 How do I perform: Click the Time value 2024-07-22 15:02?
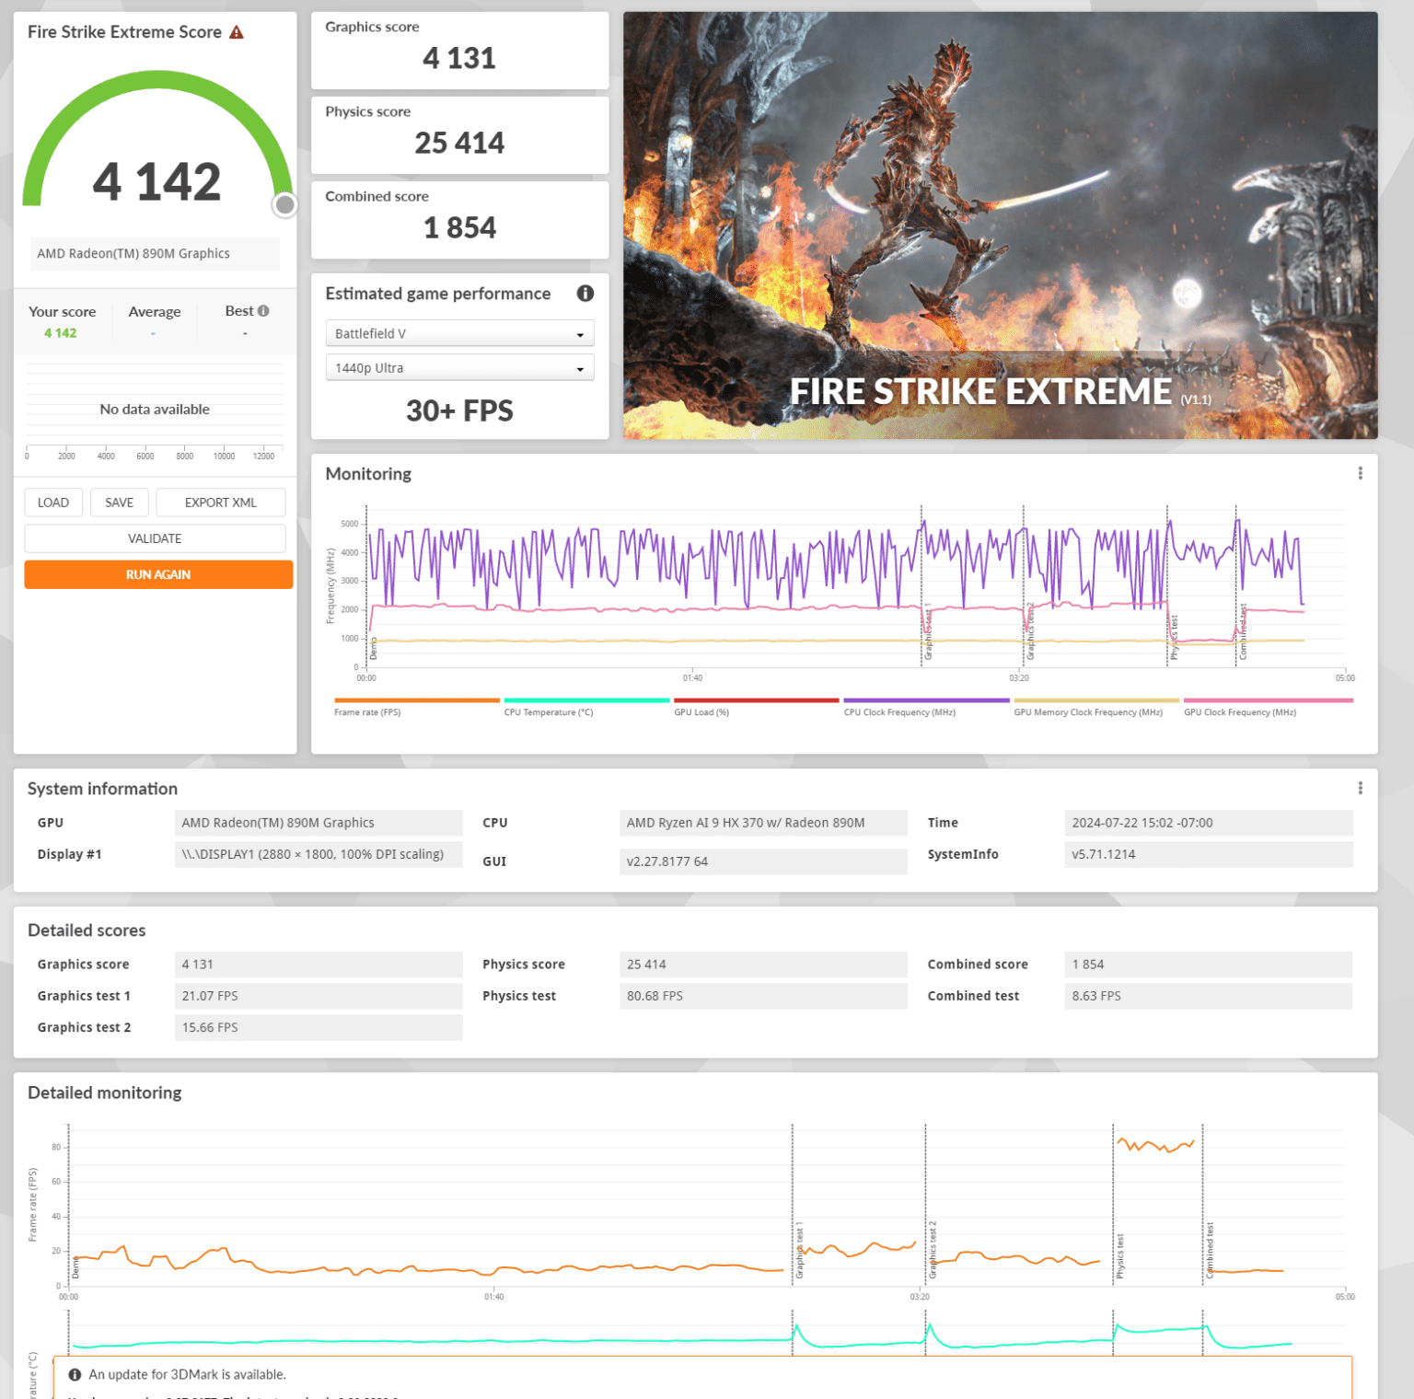pyautogui.click(x=1209, y=823)
